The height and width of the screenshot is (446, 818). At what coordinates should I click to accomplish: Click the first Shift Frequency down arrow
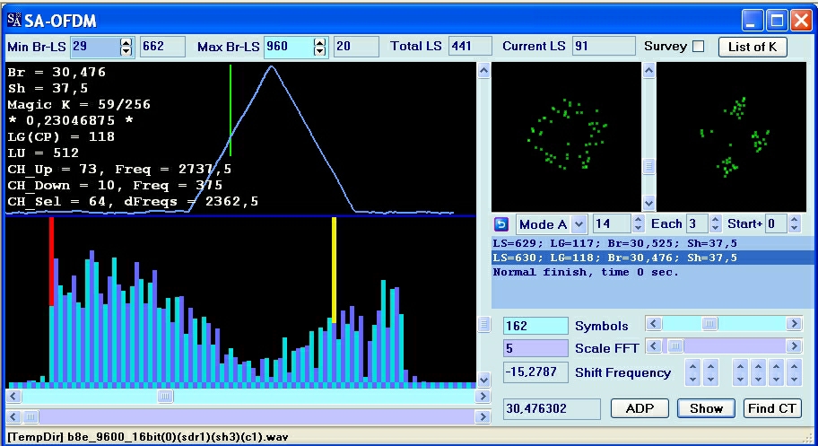tap(692, 380)
